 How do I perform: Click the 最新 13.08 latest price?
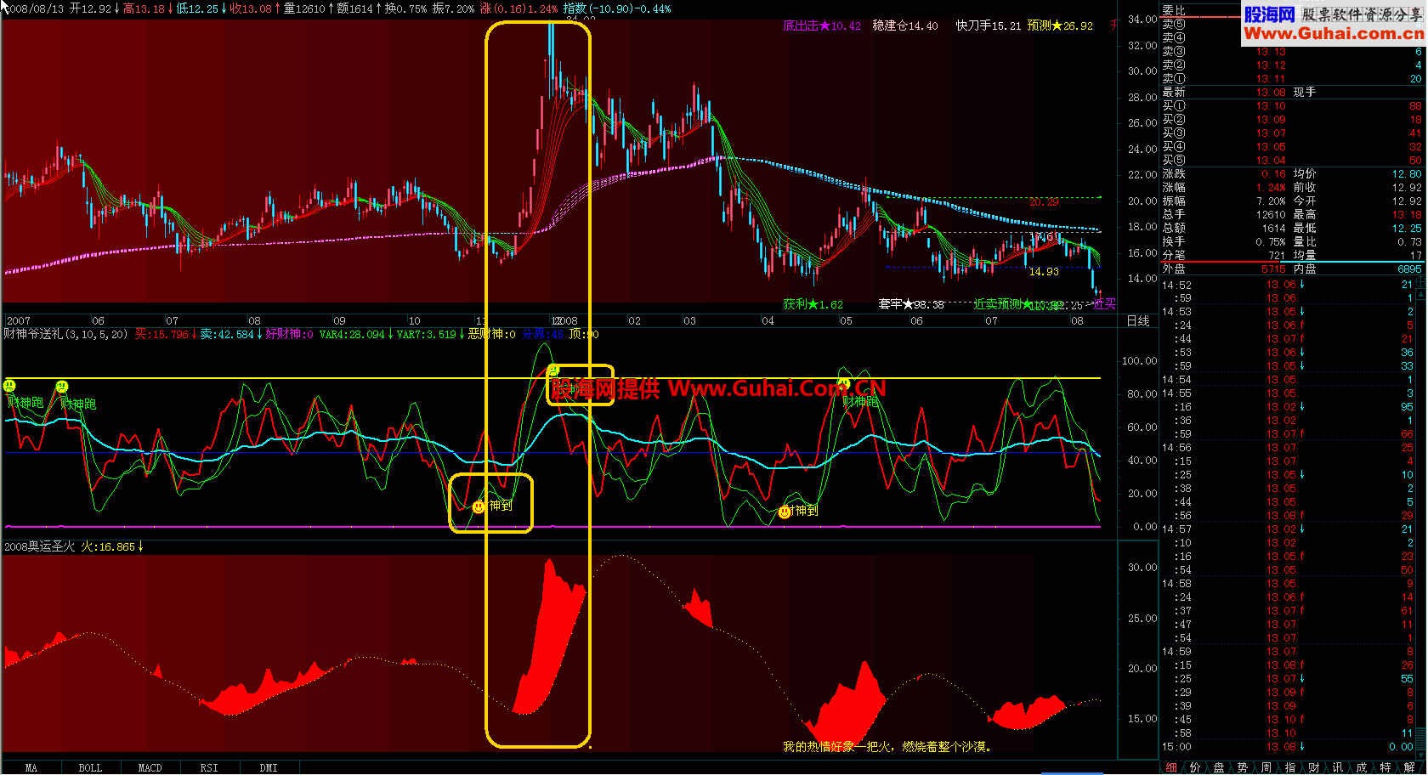(x=1272, y=93)
